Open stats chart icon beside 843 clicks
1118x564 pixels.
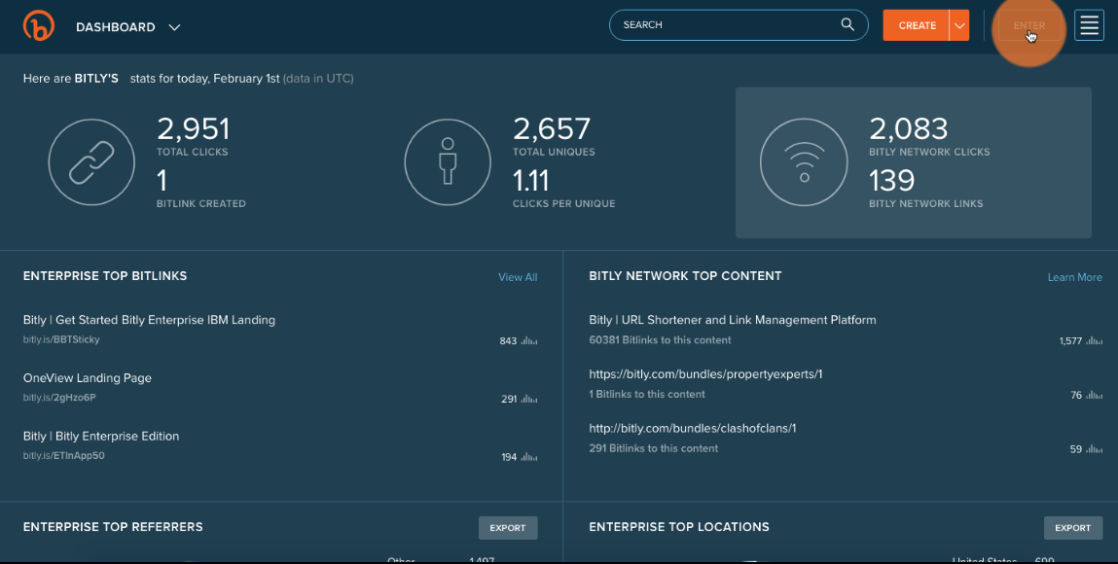(529, 341)
